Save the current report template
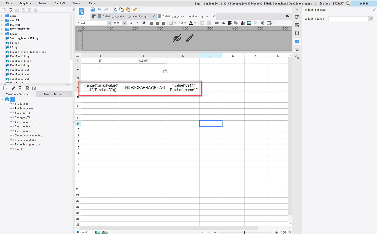 pos(92,9)
